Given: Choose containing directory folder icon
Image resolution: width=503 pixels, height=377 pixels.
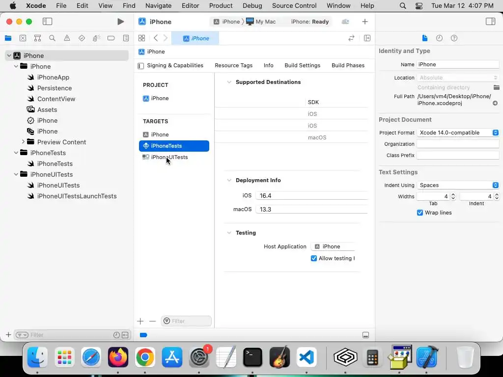Looking at the screenshot, I should (x=496, y=87).
